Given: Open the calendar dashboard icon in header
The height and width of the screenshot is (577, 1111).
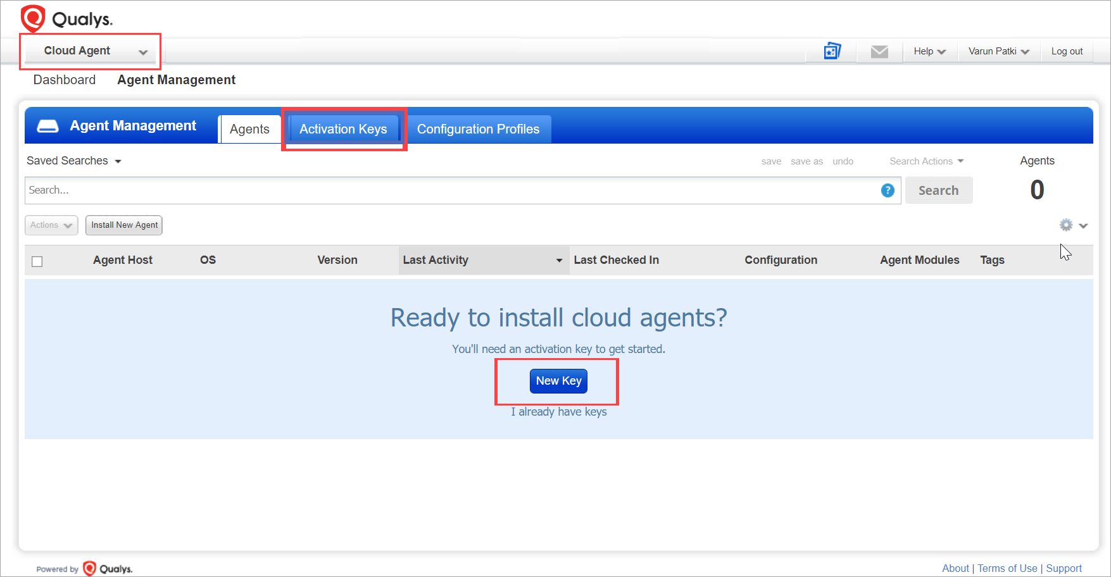Looking at the screenshot, I should (x=832, y=51).
